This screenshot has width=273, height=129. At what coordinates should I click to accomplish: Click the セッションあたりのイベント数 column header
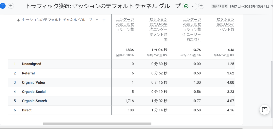225,24
